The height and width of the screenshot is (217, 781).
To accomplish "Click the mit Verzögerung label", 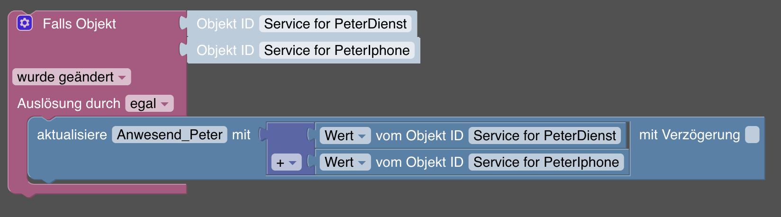I will pos(690,135).
